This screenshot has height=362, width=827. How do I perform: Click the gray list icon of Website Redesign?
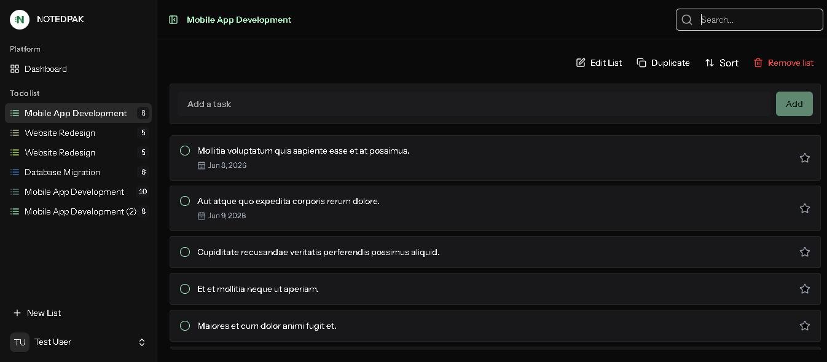pos(15,133)
